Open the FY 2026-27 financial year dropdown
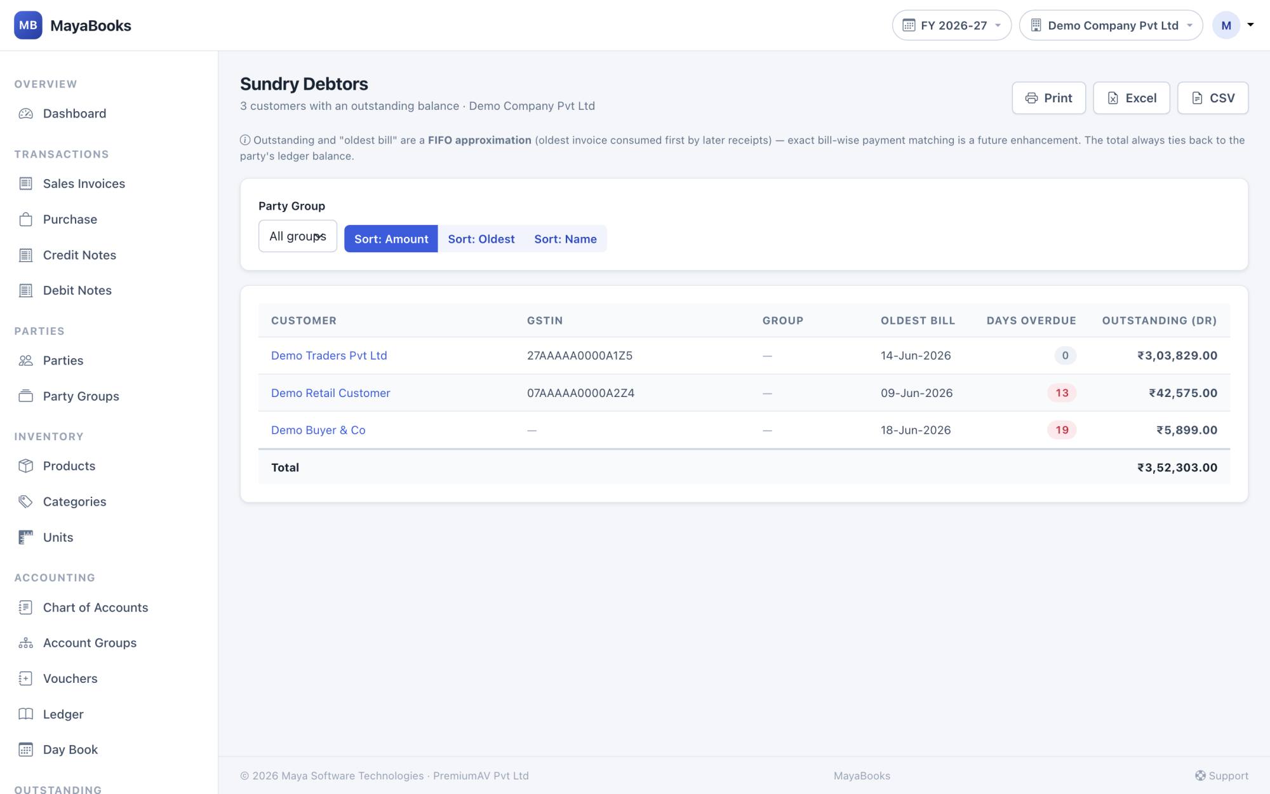This screenshot has width=1270, height=794. [x=951, y=25]
